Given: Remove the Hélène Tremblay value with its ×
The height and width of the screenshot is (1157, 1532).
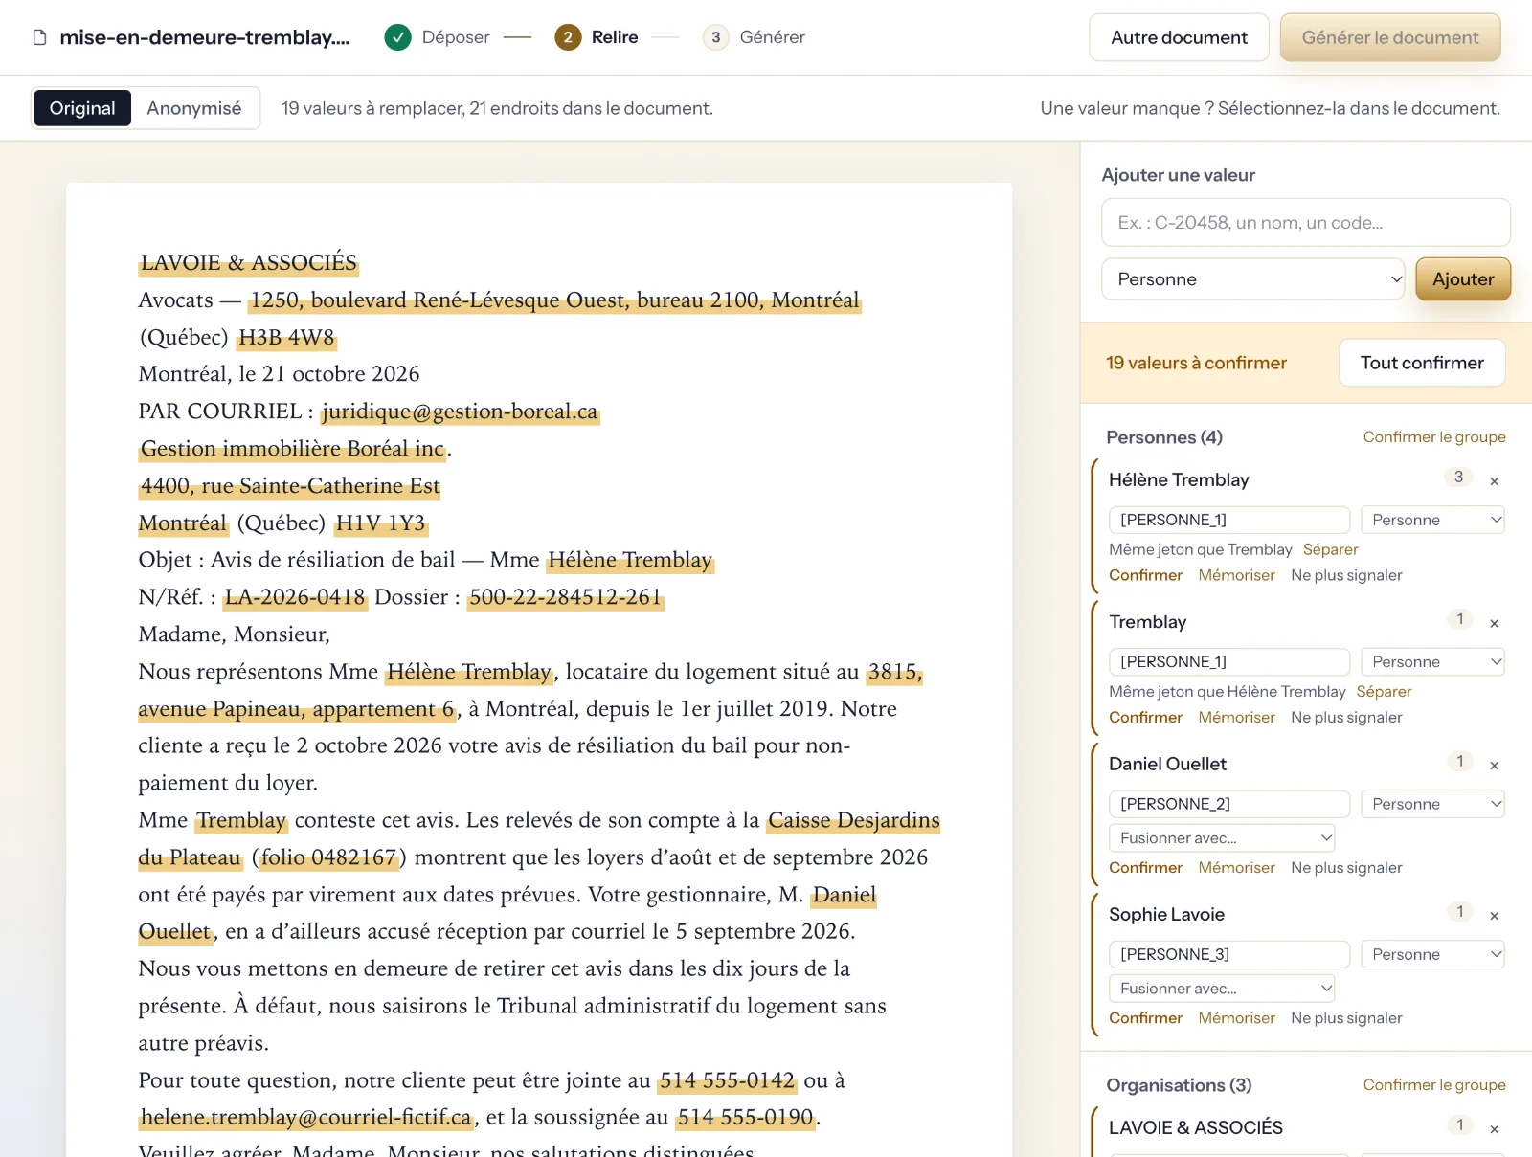Looking at the screenshot, I should (x=1494, y=481).
